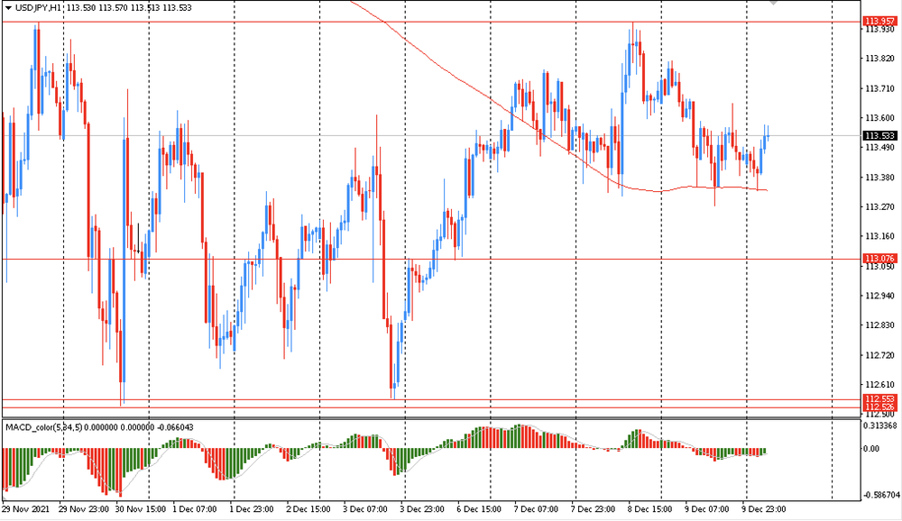Screen dimensions: 902x521
Task: Click the 2 Dec 15:00 time axis label
Action: (308, 509)
